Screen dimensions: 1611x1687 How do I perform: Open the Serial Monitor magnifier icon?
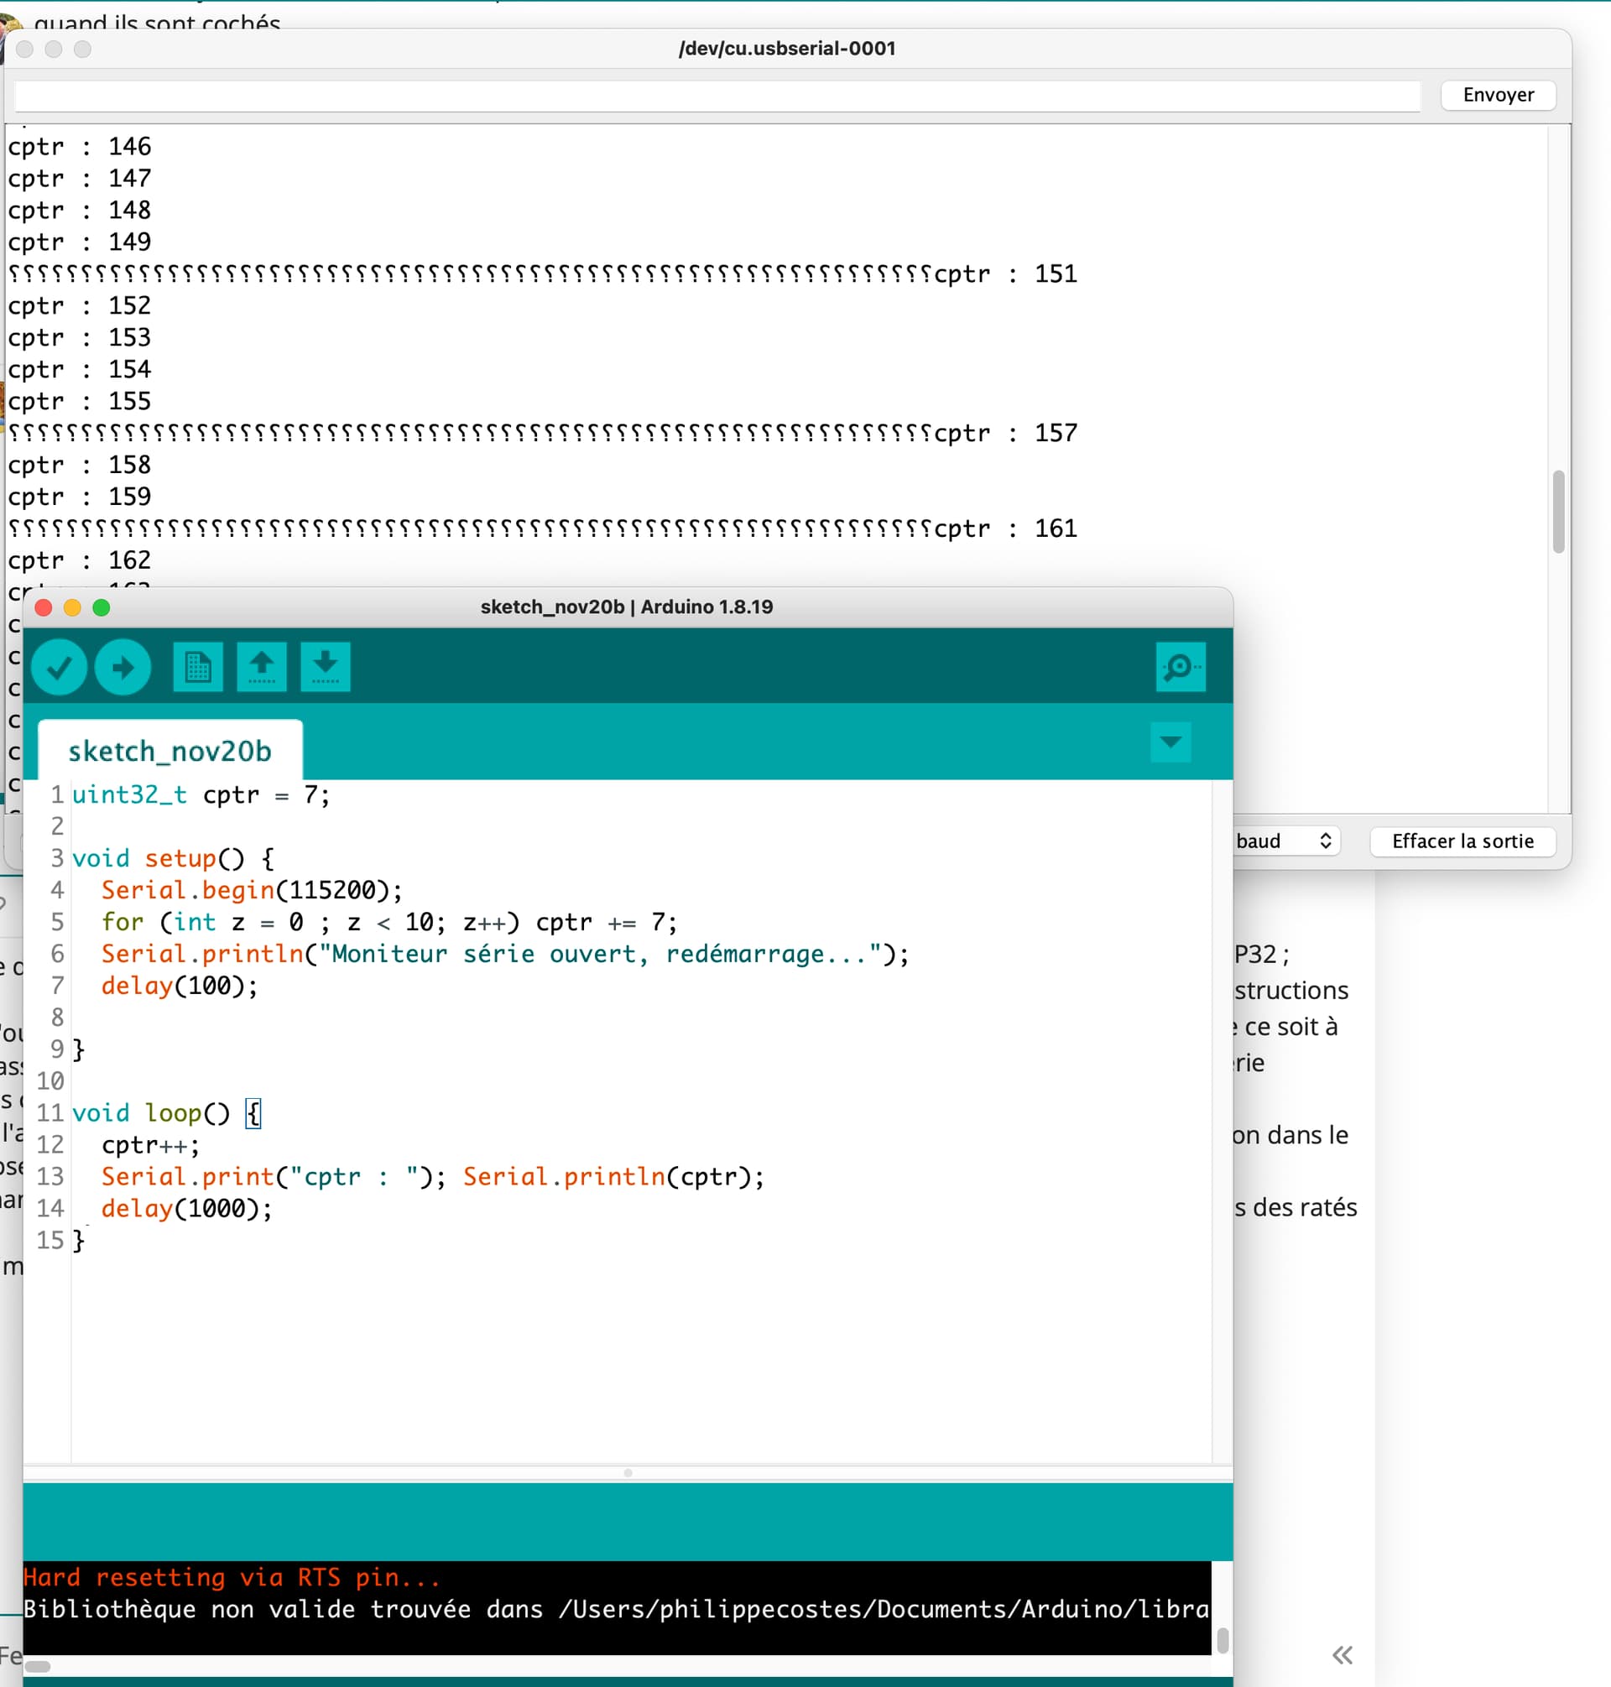tap(1180, 667)
